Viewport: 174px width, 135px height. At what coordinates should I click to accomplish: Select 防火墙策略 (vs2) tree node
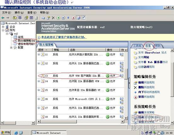pos(26,40)
